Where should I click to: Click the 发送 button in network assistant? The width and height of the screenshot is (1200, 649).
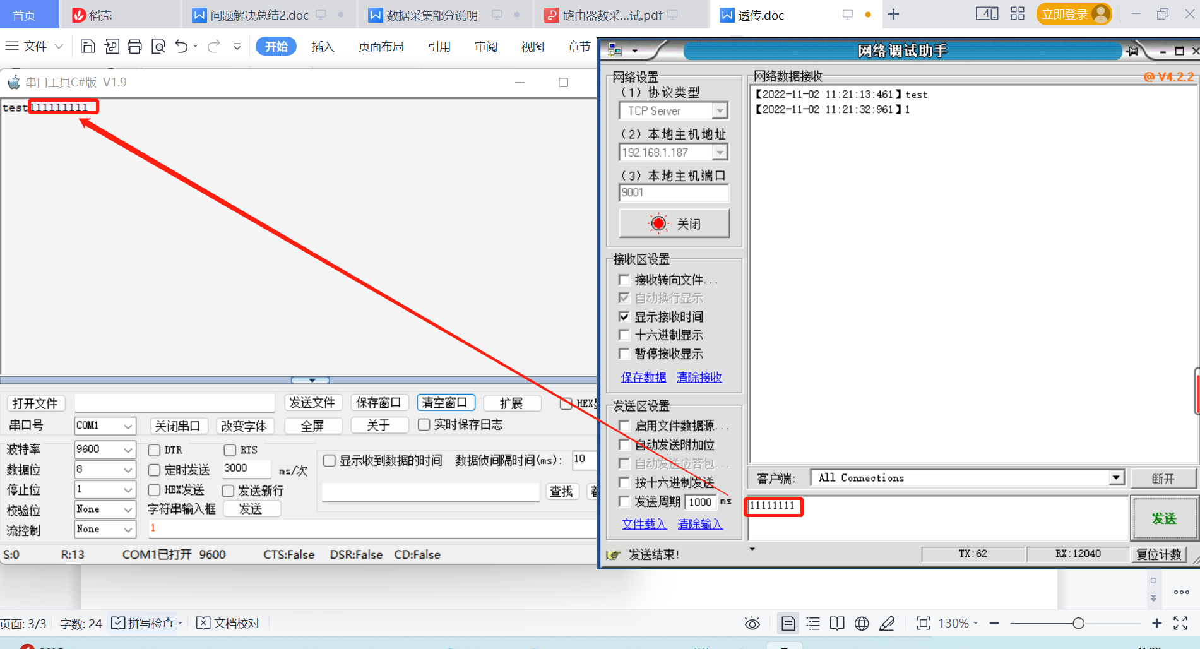tap(1164, 518)
